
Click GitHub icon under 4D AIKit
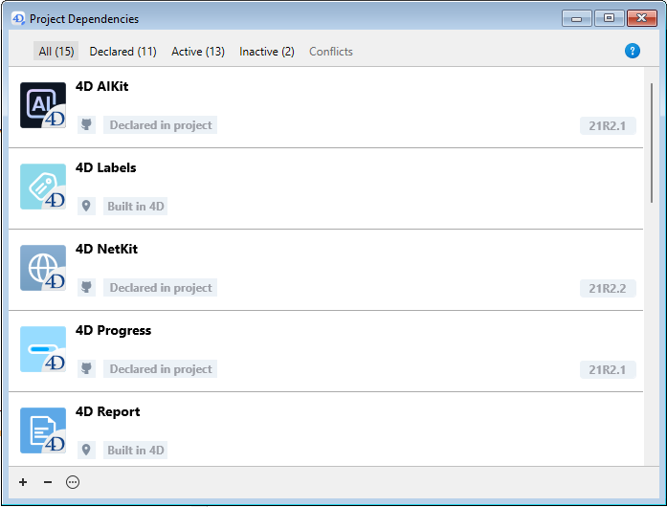pos(87,125)
